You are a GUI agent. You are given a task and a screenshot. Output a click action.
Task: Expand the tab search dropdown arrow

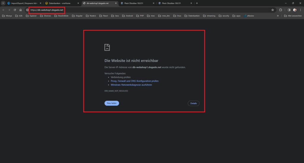3,3
